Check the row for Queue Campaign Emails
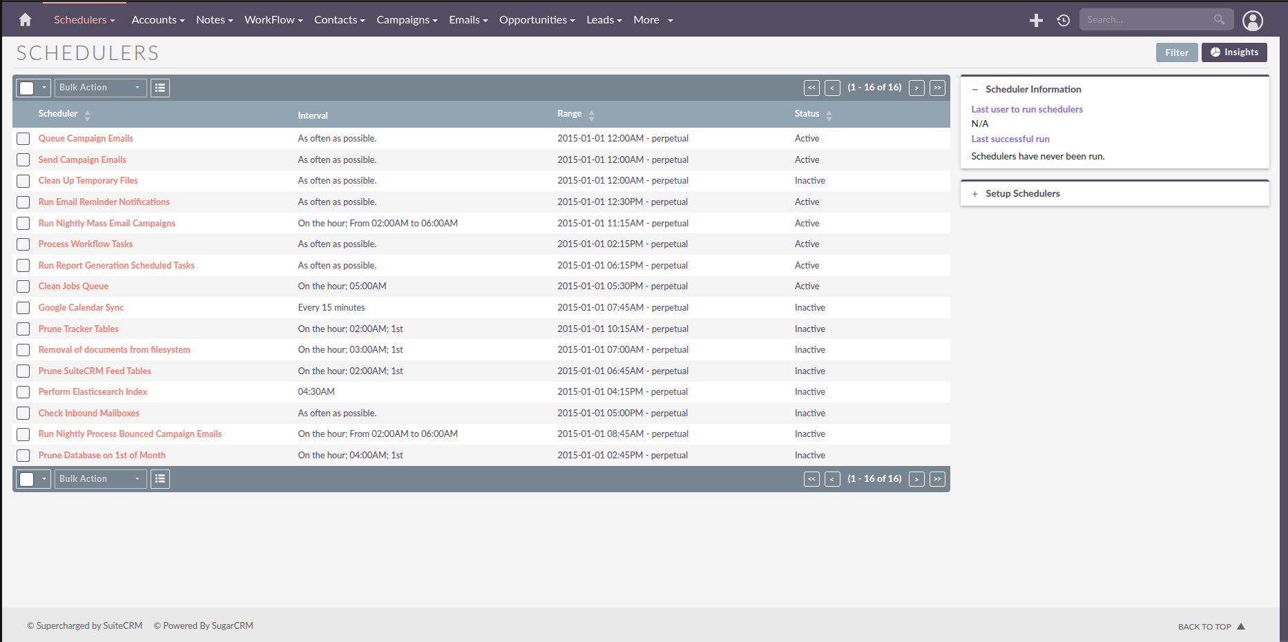Image resolution: width=1288 pixels, height=642 pixels. point(23,138)
